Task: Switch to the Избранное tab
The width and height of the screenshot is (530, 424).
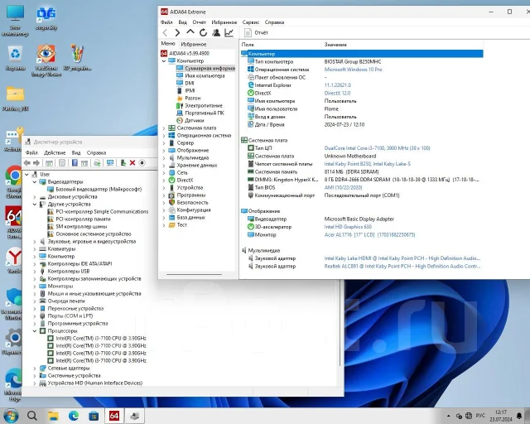Action: (x=193, y=44)
